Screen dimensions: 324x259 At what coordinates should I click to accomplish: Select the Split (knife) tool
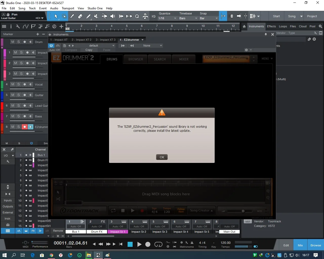(x=72, y=16)
